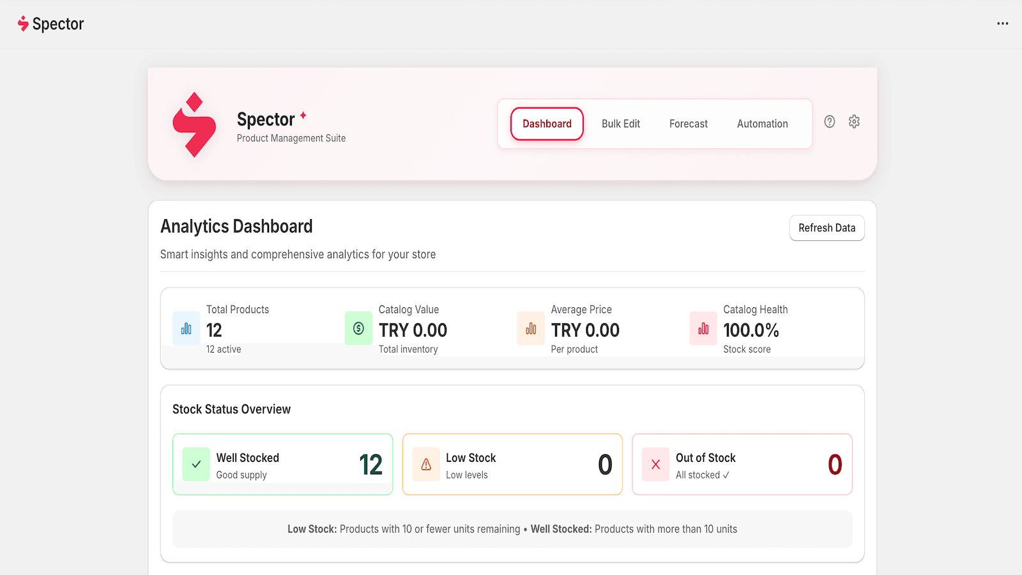Click the 'Low levels' label
Image resolution: width=1022 pixels, height=575 pixels.
click(x=467, y=475)
